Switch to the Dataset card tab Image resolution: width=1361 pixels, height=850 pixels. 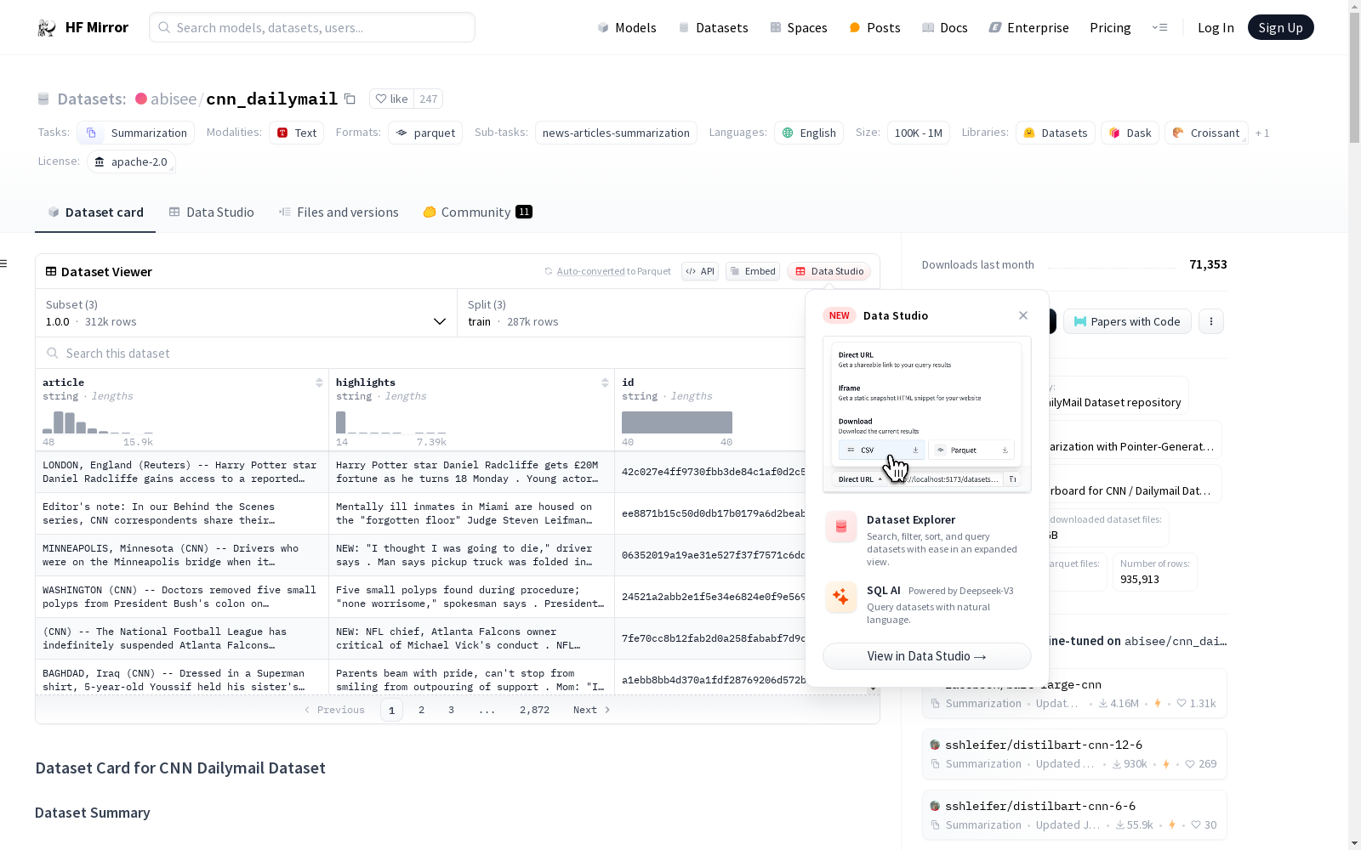95,212
